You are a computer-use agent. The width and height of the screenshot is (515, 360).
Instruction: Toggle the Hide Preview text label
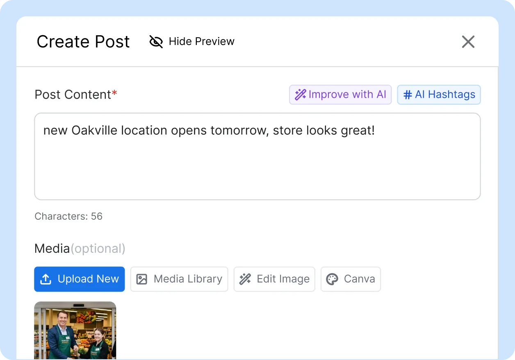point(201,41)
